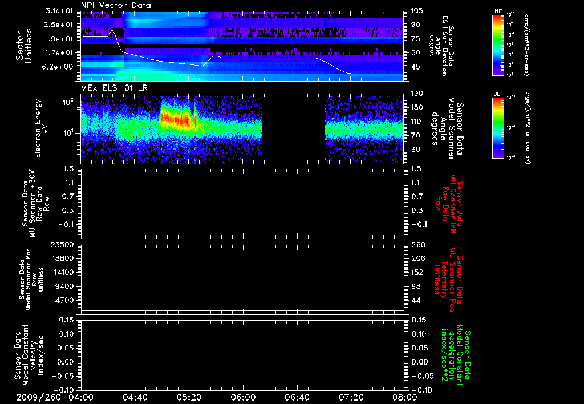The width and height of the screenshot is (584, 404).
Task: Click the "06:00" time tick label
Action: tap(243, 397)
